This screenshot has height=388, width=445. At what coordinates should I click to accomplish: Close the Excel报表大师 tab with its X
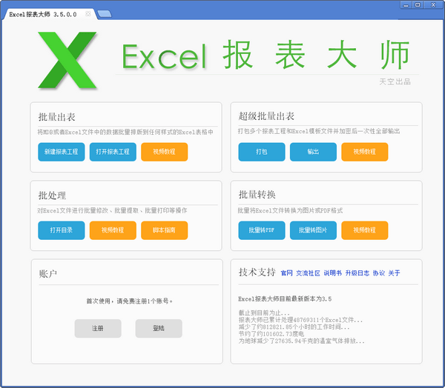(88, 13)
